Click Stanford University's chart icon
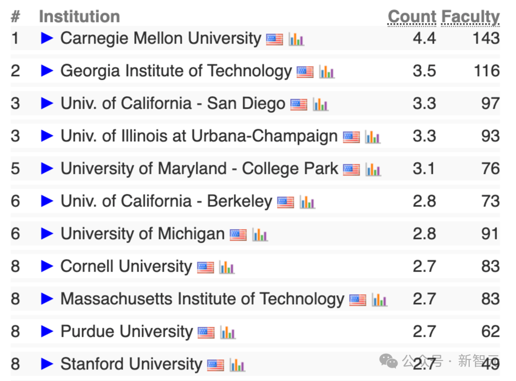The image size is (516, 381). tap(237, 365)
